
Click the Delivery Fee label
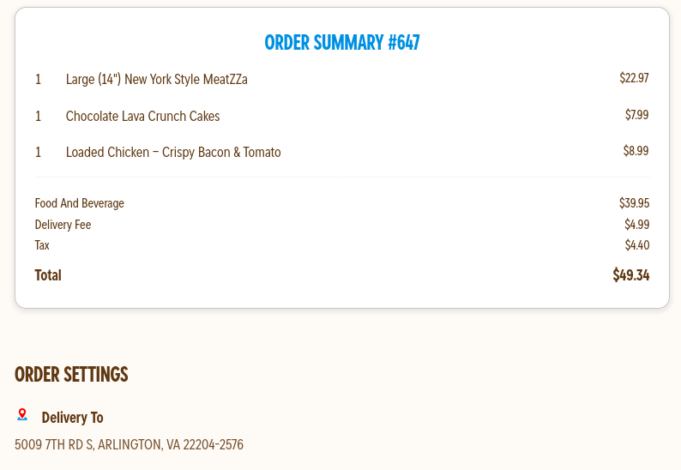tap(63, 225)
